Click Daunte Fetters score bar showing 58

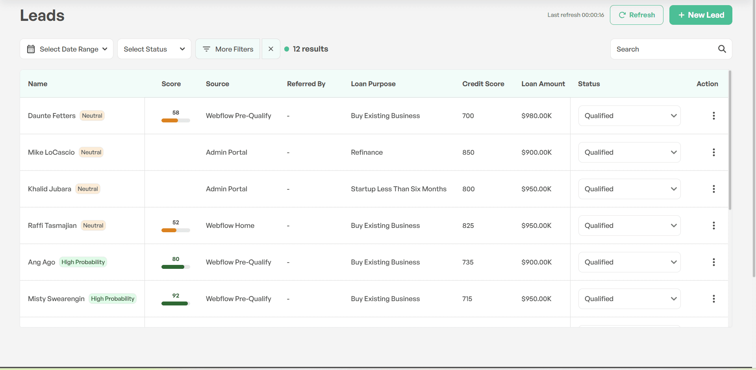(176, 120)
